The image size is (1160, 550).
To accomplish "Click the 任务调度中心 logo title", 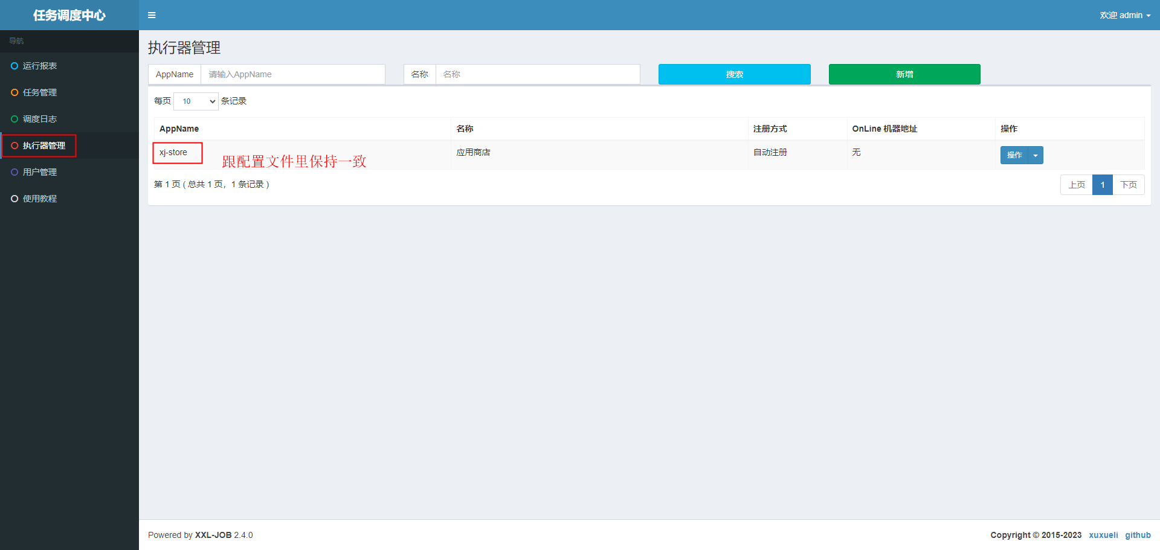I will point(69,15).
